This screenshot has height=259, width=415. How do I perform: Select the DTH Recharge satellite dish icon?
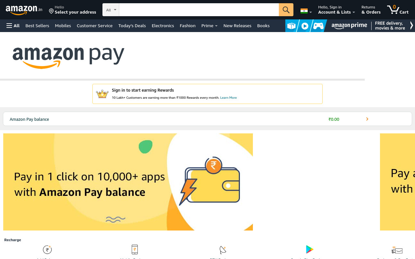coord(223,250)
